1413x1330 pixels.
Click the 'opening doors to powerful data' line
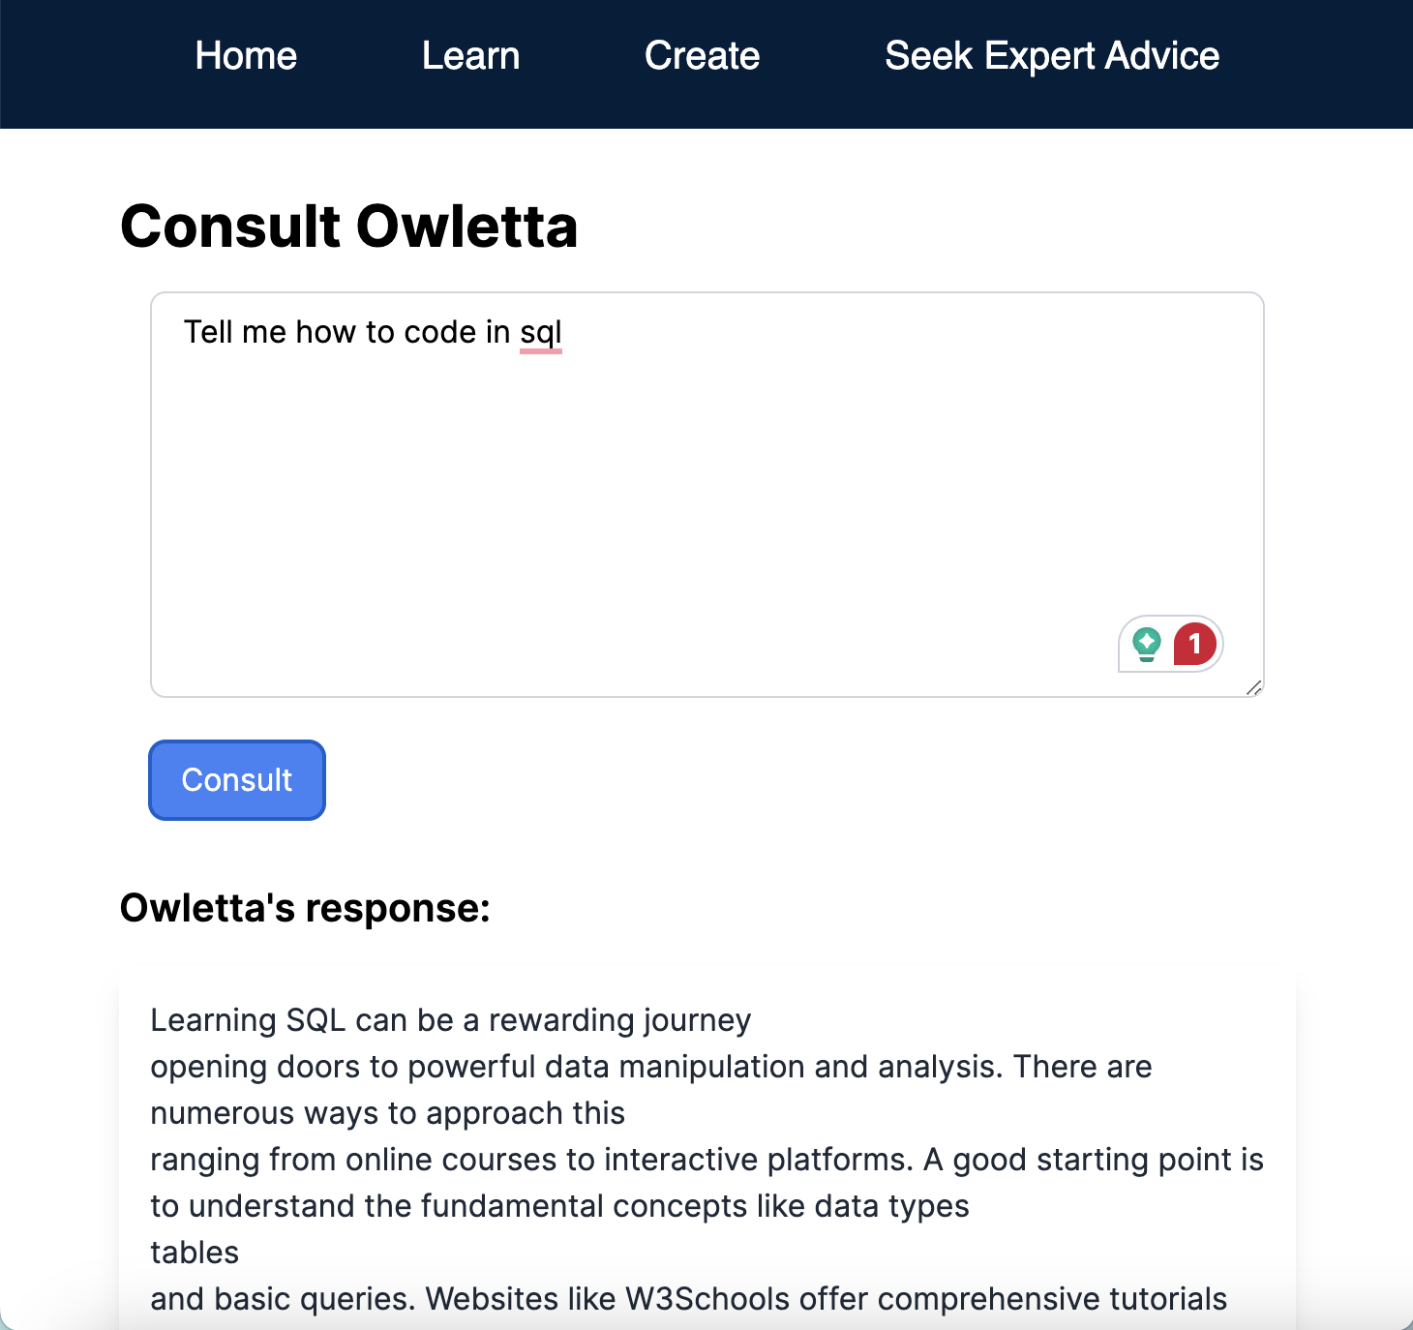click(x=651, y=1067)
